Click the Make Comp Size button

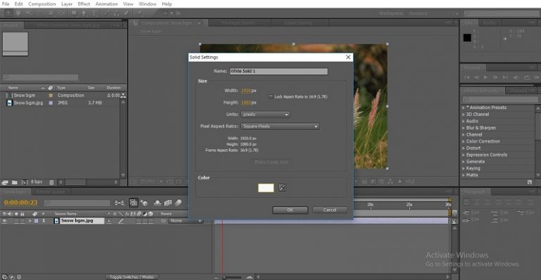click(271, 162)
